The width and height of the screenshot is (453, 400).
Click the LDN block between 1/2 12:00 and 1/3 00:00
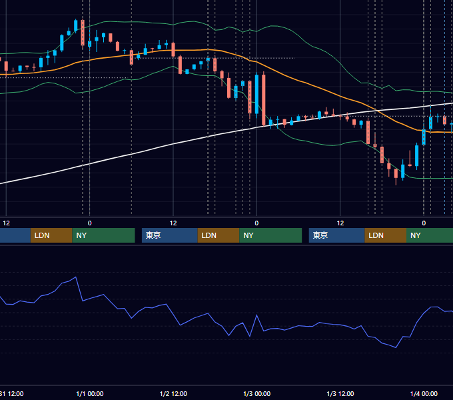pyautogui.click(x=219, y=235)
